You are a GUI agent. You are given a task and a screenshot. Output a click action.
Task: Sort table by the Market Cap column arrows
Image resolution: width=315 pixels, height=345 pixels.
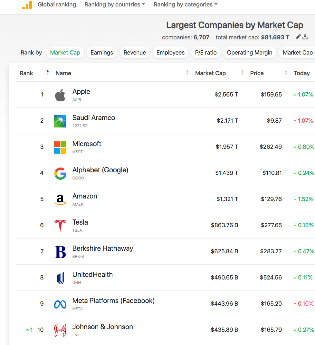click(x=242, y=72)
